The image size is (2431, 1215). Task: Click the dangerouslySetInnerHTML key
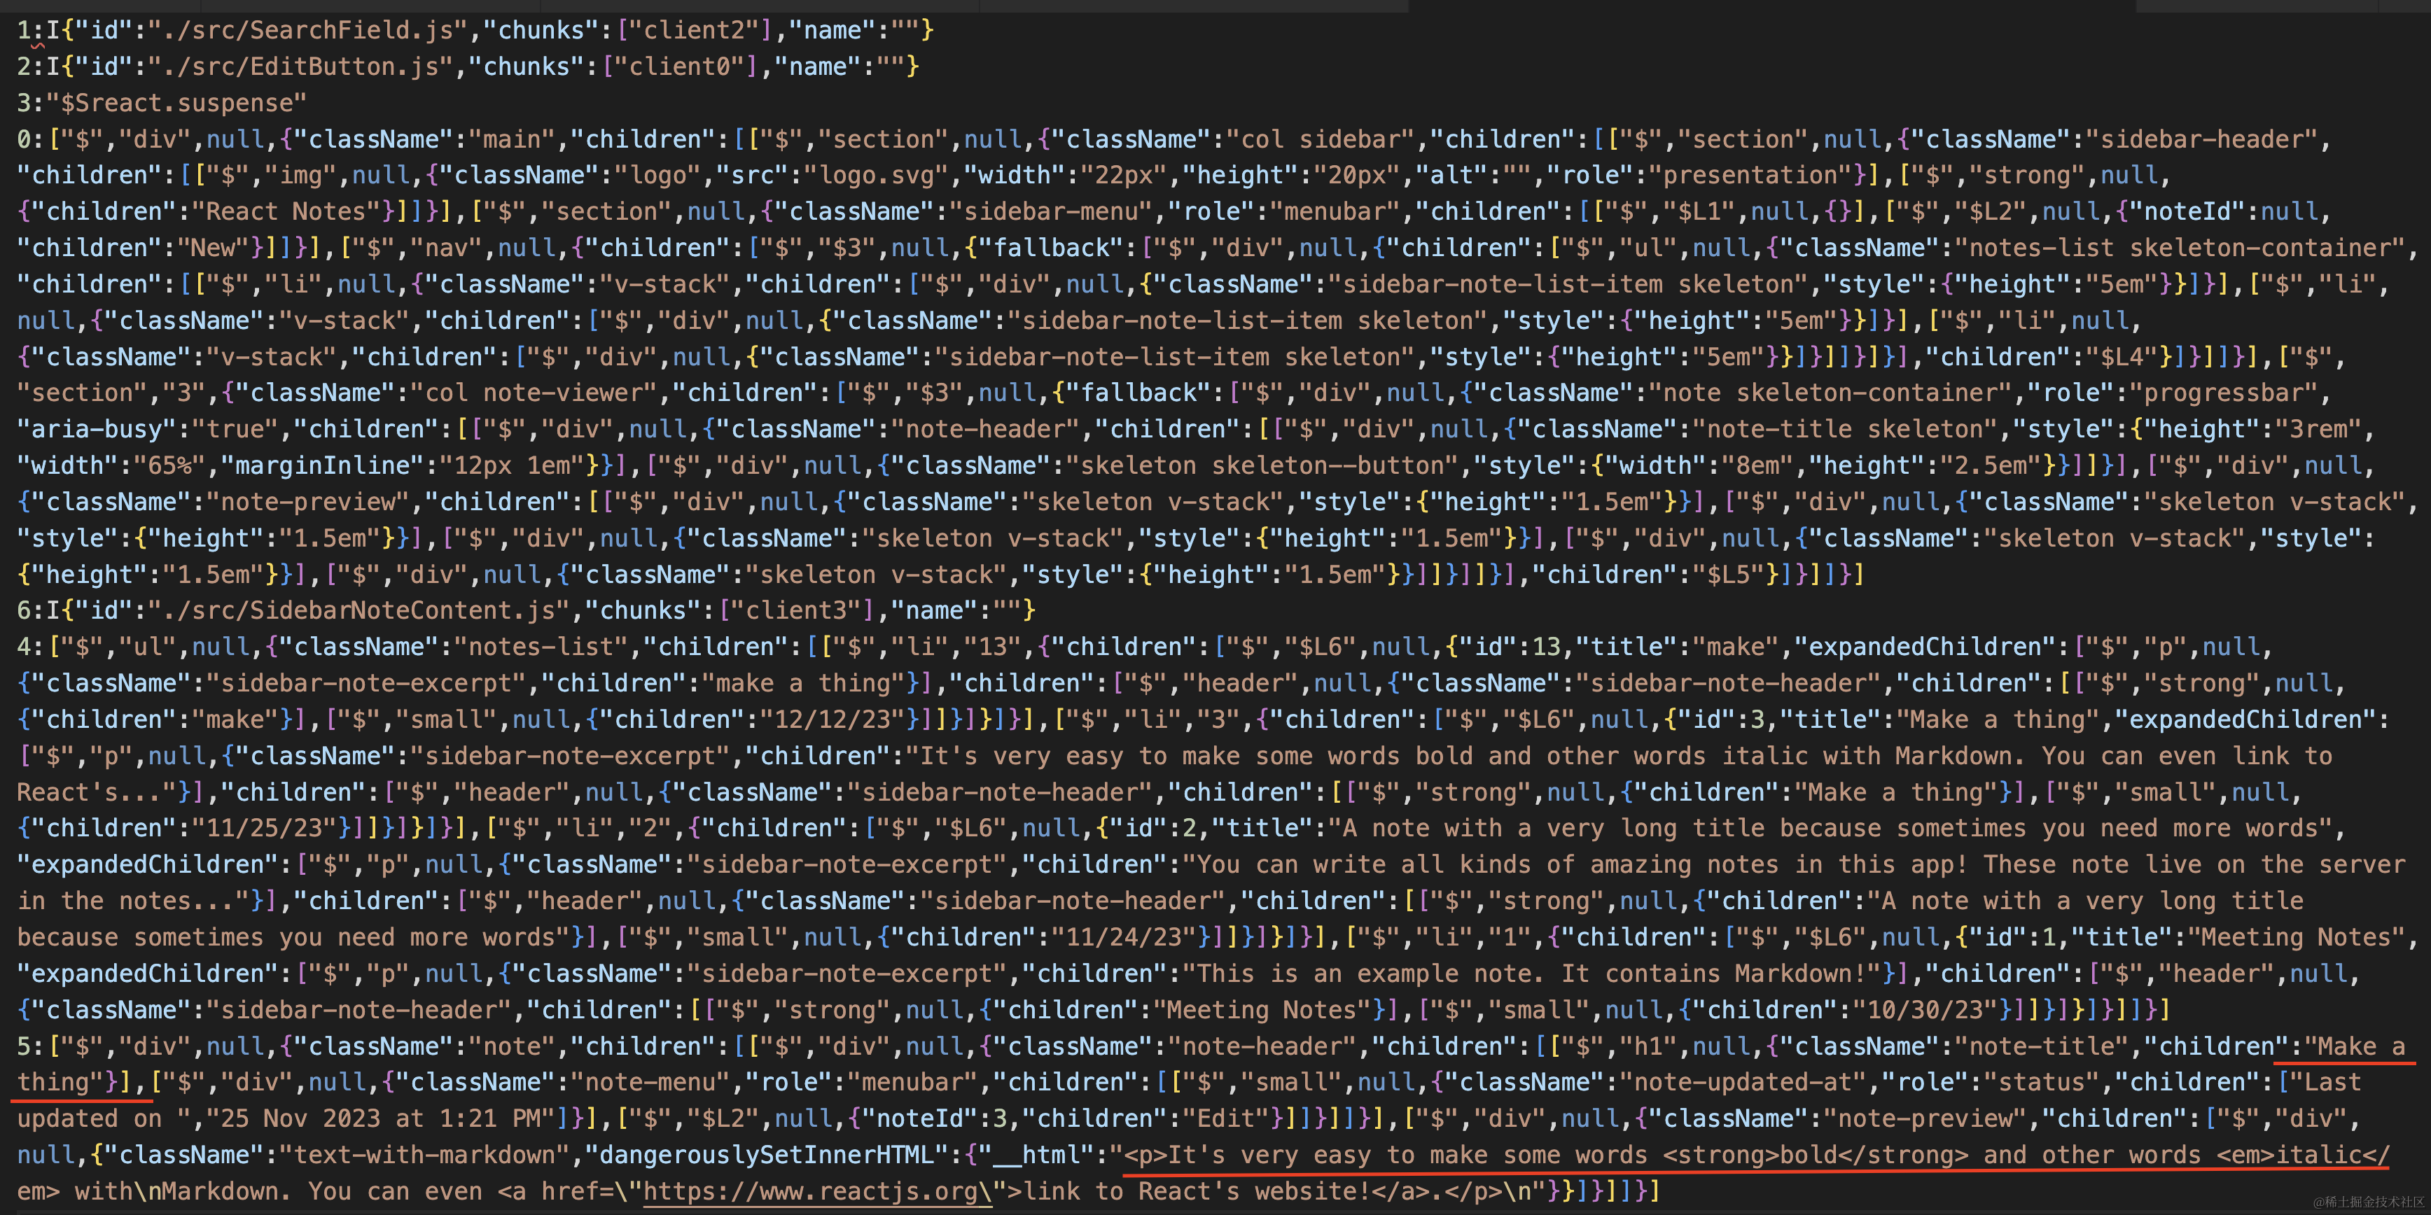coord(766,1155)
